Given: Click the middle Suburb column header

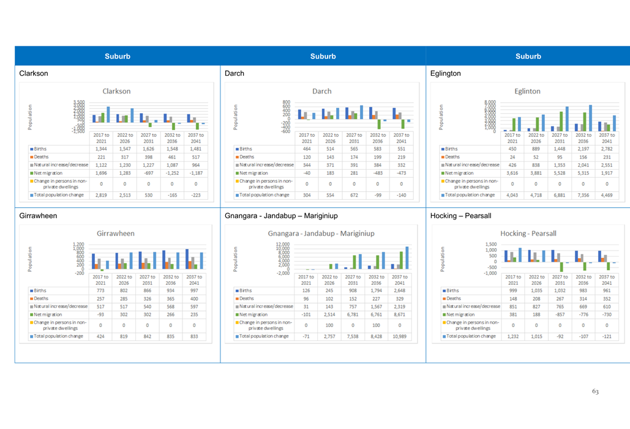Looking at the screenshot, I should pyautogui.click(x=323, y=56).
